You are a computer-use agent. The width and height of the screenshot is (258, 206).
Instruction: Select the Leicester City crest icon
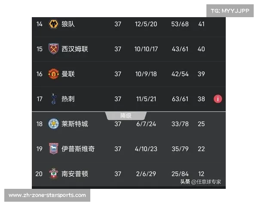(x=53, y=124)
